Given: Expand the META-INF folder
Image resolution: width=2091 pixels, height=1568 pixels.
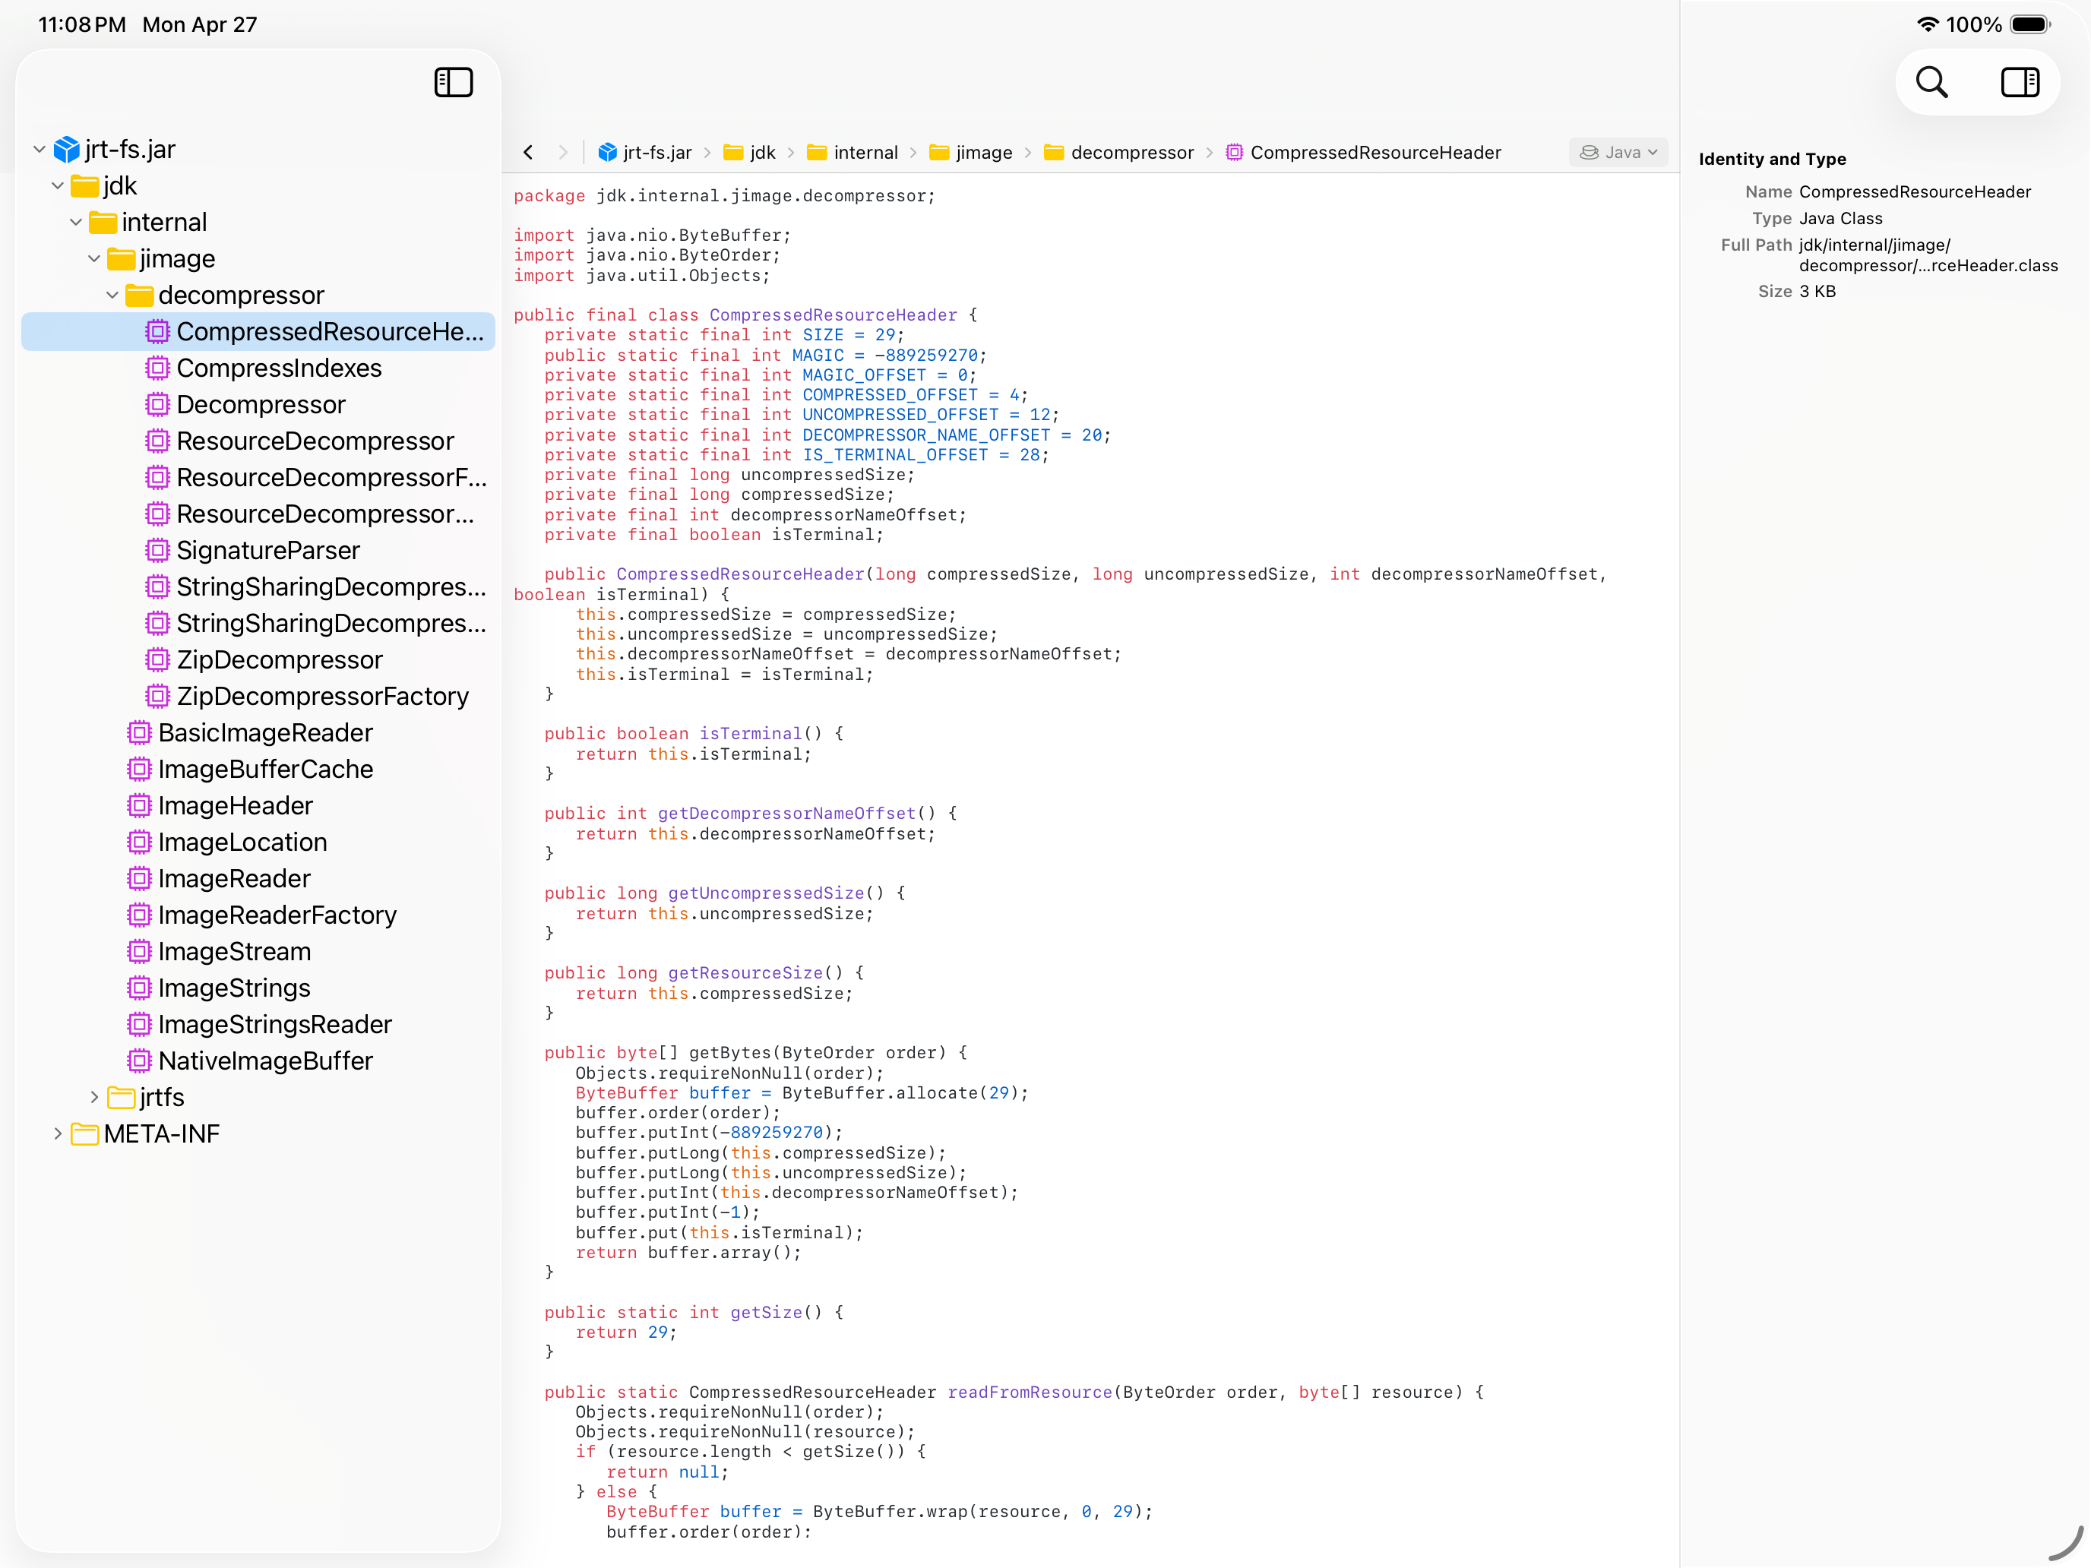Looking at the screenshot, I should 58,1133.
